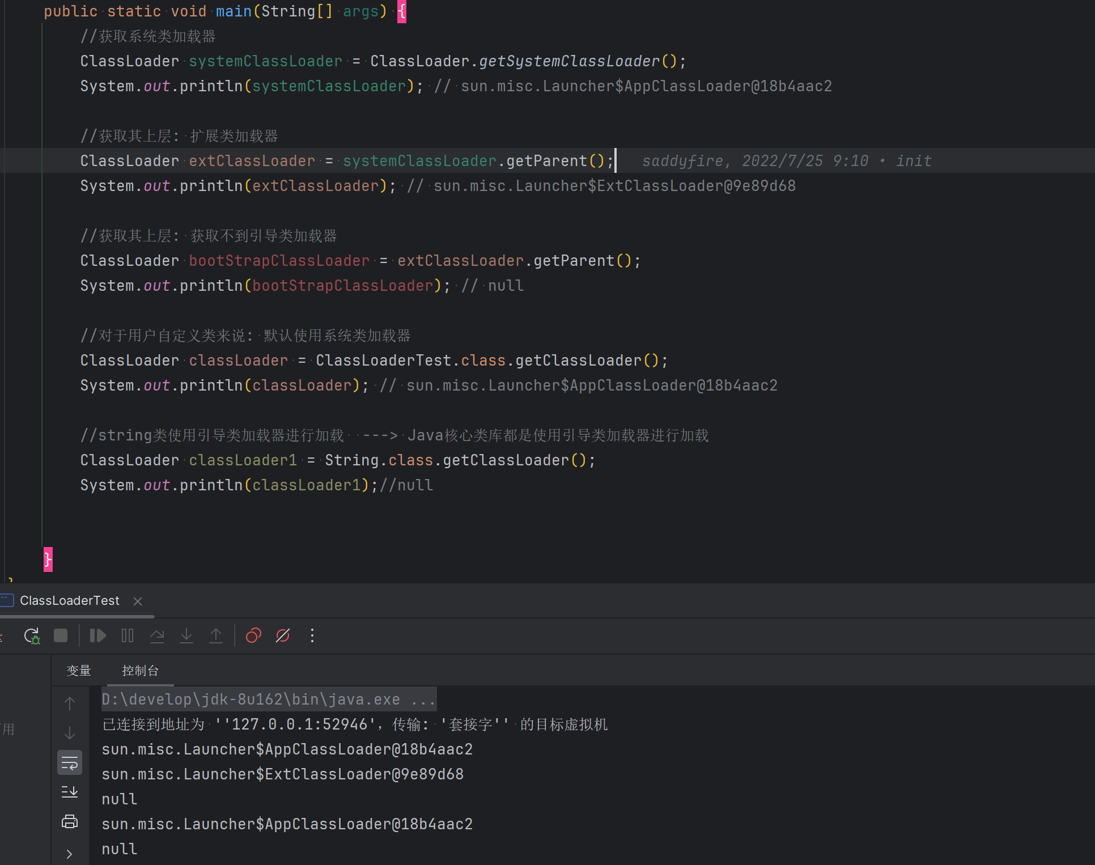Toggle scroll to end of console
Viewport: 1095px width, 865px height.
pos(70,792)
